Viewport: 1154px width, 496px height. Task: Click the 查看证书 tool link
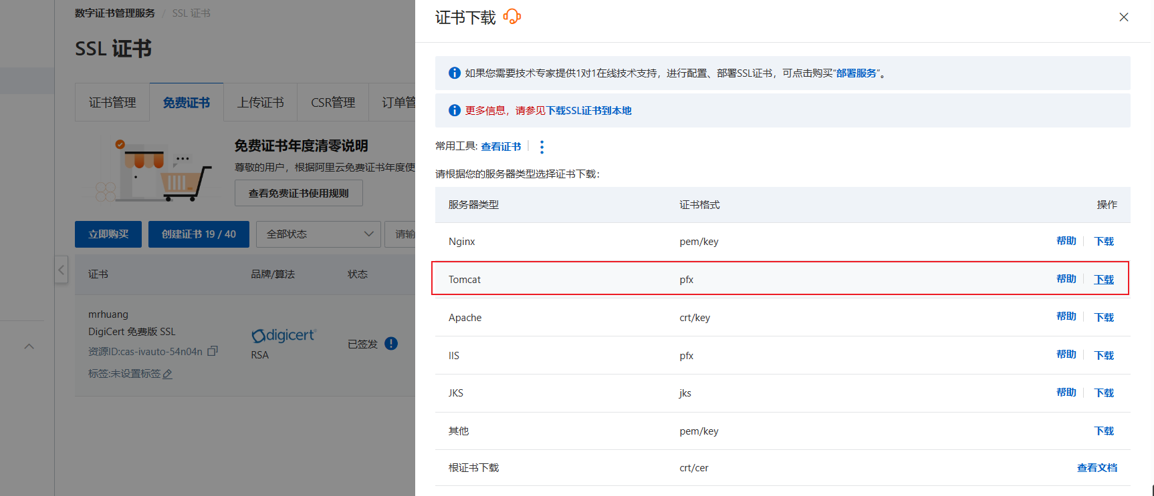501,147
